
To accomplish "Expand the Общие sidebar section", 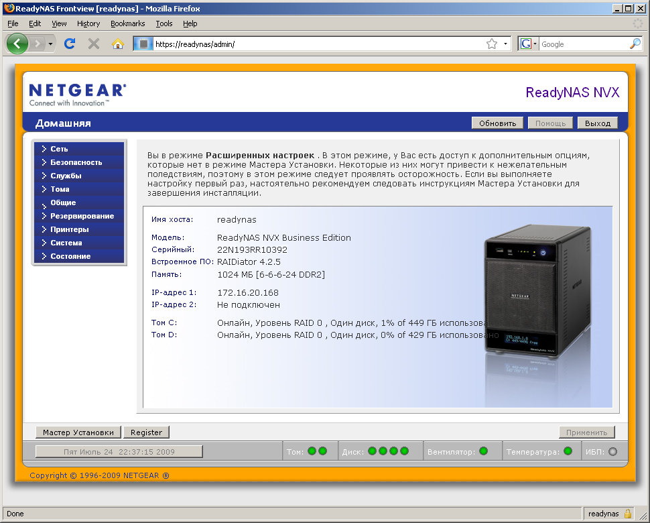I will [x=79, y=202].
